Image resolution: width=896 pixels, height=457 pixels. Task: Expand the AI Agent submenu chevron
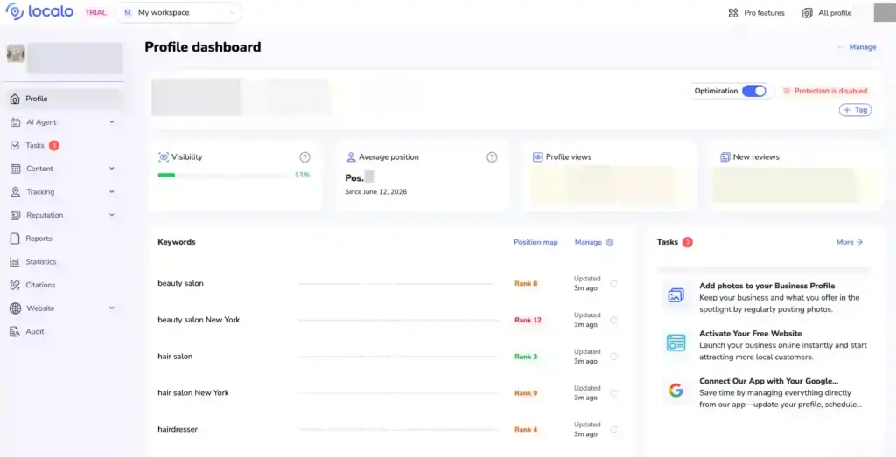112,122
